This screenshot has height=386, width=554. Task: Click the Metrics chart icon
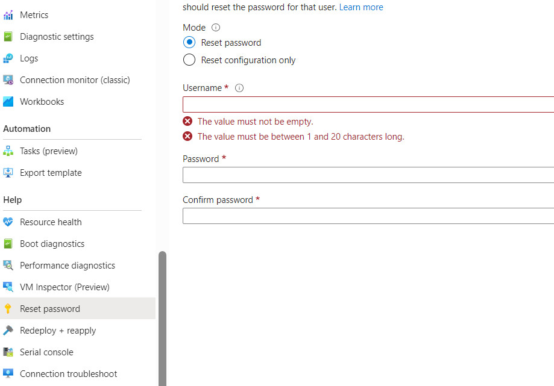(x=8, y=15)
